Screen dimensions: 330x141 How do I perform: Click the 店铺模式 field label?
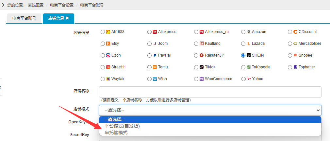pos(81,109)
